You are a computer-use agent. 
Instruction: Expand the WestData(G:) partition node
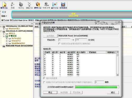tap(7, 43)
